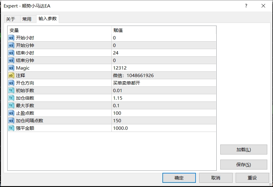Click the double-value icon next to 初始手数
Screen dimensions: 273x187
11,90
